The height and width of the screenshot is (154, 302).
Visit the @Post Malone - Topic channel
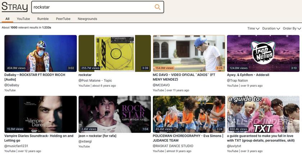click(95, 80)
